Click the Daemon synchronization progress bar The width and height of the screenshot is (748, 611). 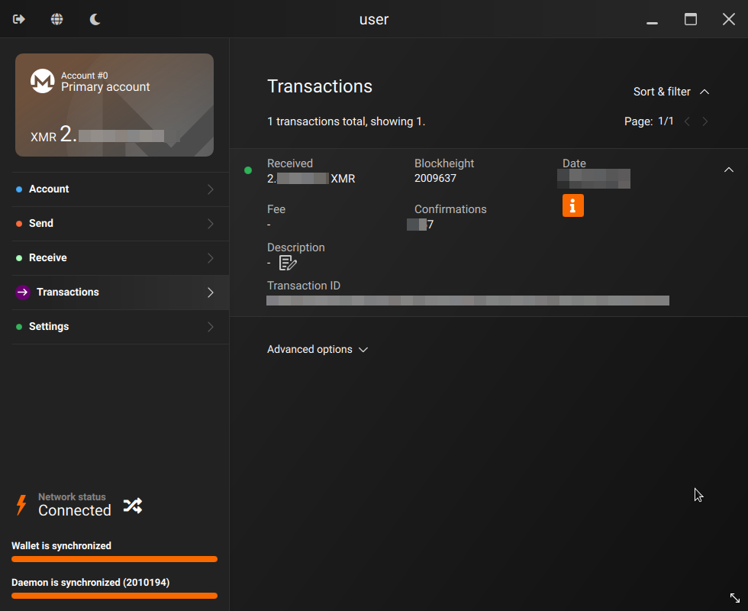(114, 596)
